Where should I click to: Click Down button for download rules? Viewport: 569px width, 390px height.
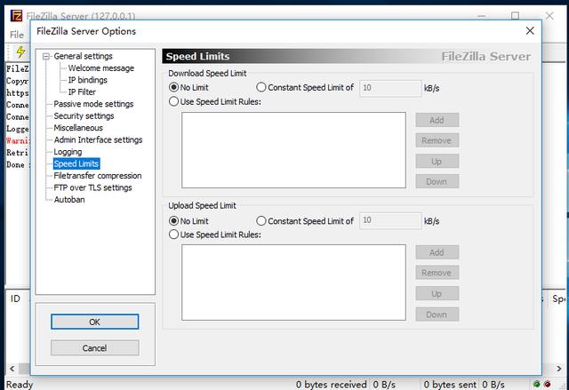[x=437, y=181]
